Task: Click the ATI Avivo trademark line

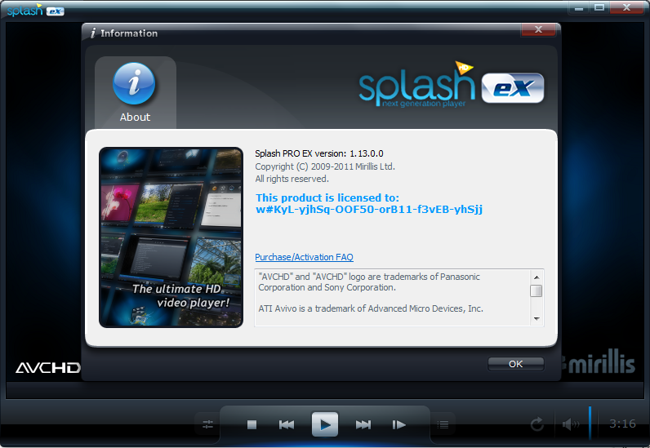Action: coord(371,308)
